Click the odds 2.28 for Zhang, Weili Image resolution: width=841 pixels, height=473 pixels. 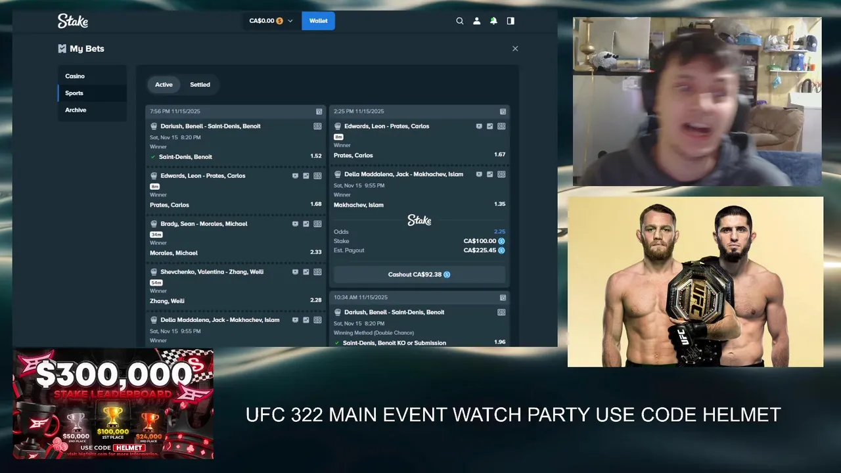(x=316, y=300)
